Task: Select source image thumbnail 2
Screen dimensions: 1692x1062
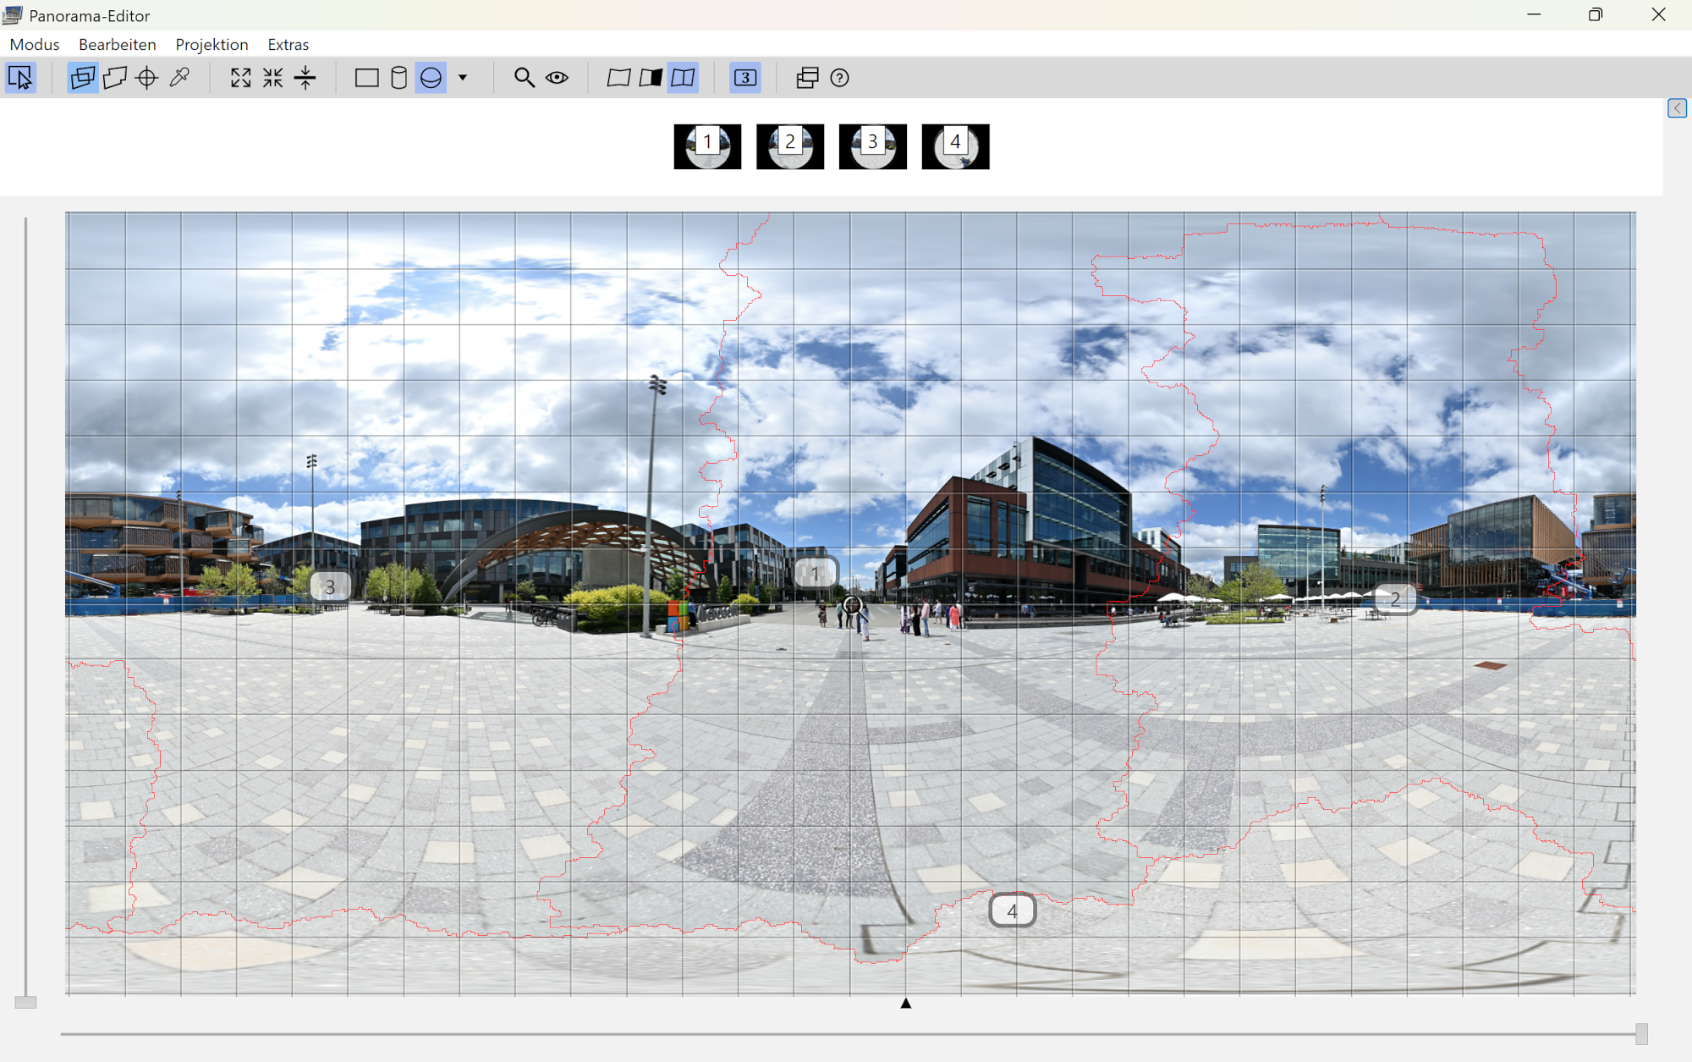Action: pos(789,146)
